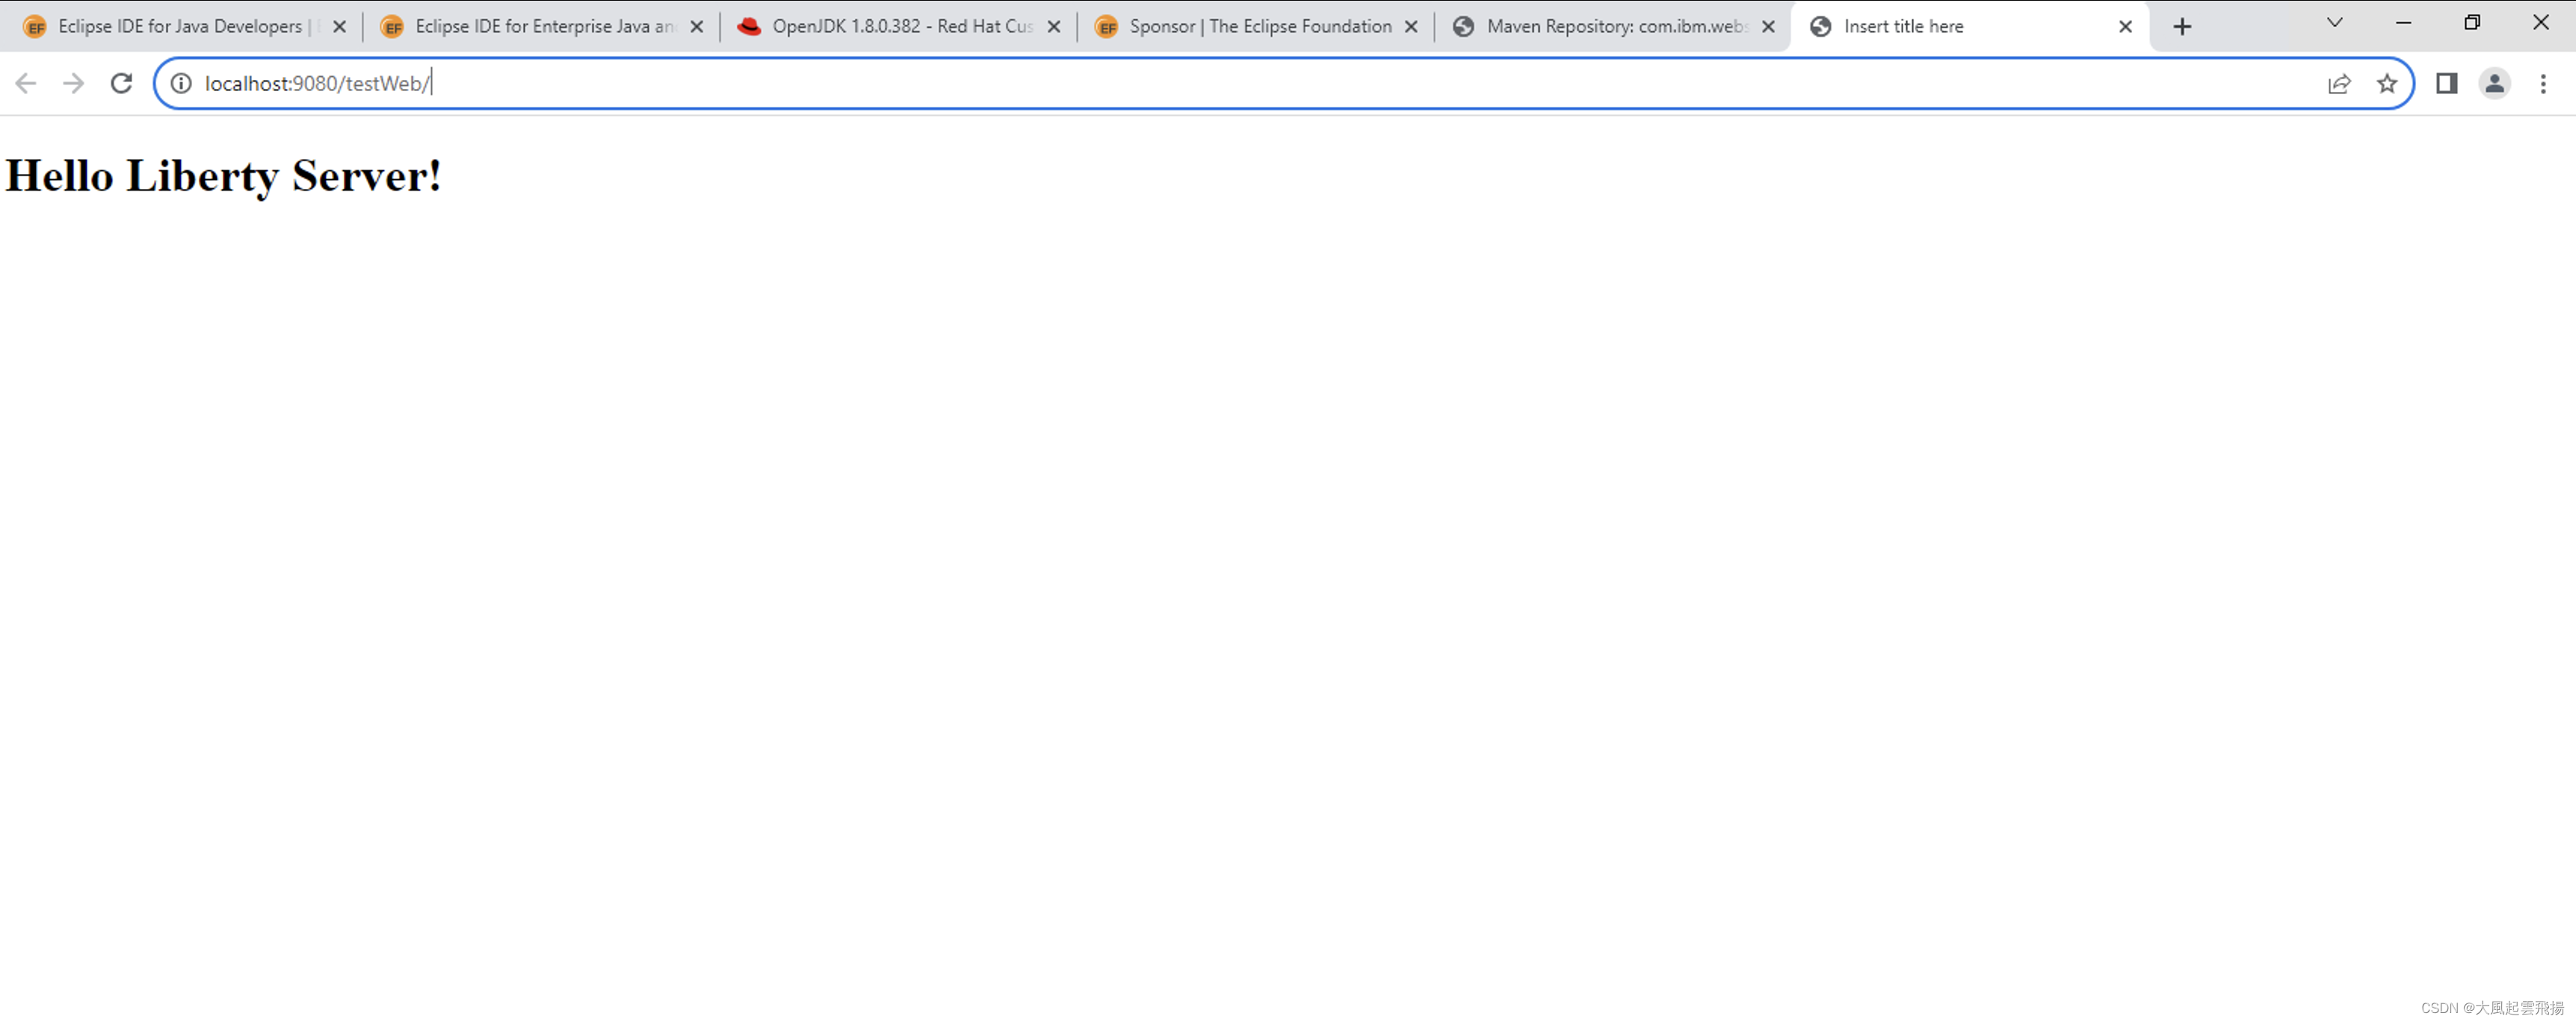This screenshot has height=1022, width=2576.
Task: Toggle the side panel open
Action: (x=2445, y=84)
